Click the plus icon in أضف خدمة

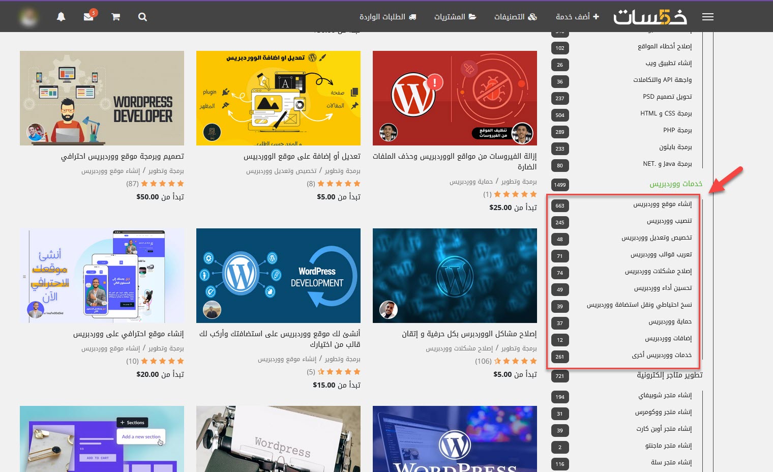coord(596,17)
